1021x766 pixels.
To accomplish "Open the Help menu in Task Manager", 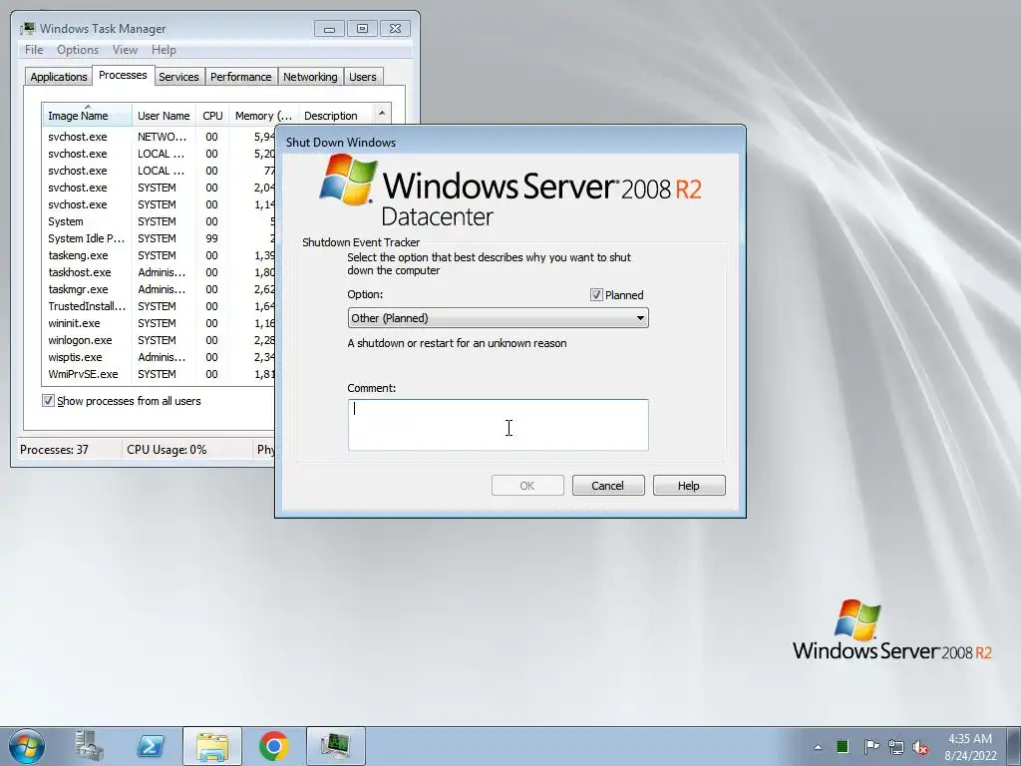I will pyautogui.click(x=165, y=50).
